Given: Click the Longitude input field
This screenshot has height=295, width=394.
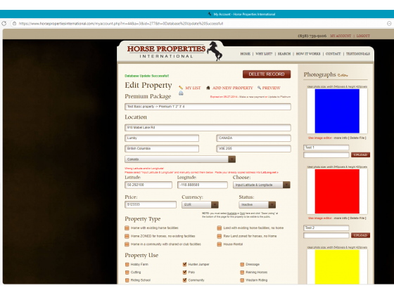Looking at the screenshot, I should [203, 185].
